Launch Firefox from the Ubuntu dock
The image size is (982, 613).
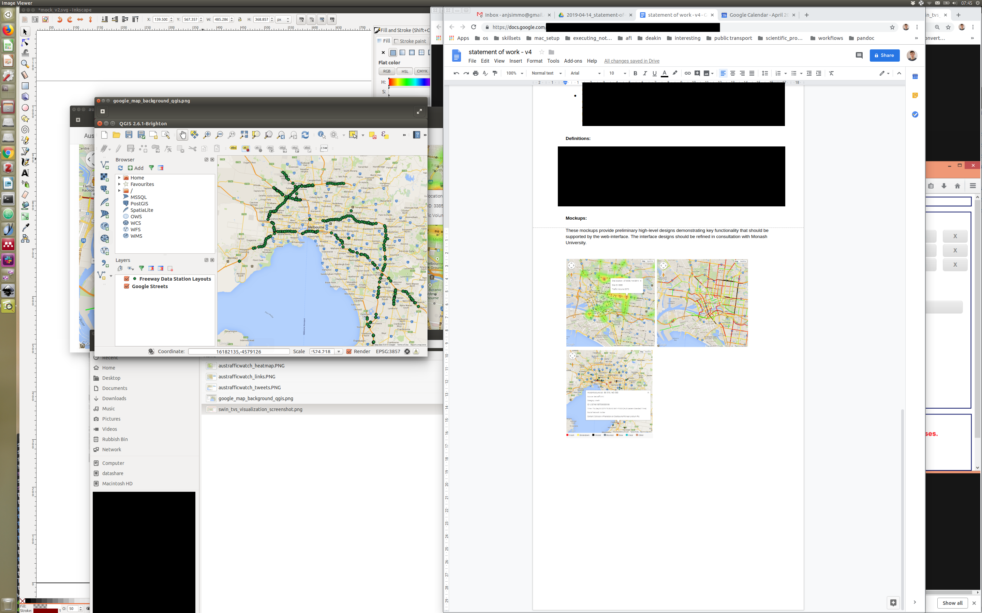(x=8, y=30)
